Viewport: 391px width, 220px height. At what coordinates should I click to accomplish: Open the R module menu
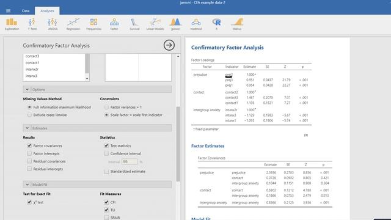point(216,24)
